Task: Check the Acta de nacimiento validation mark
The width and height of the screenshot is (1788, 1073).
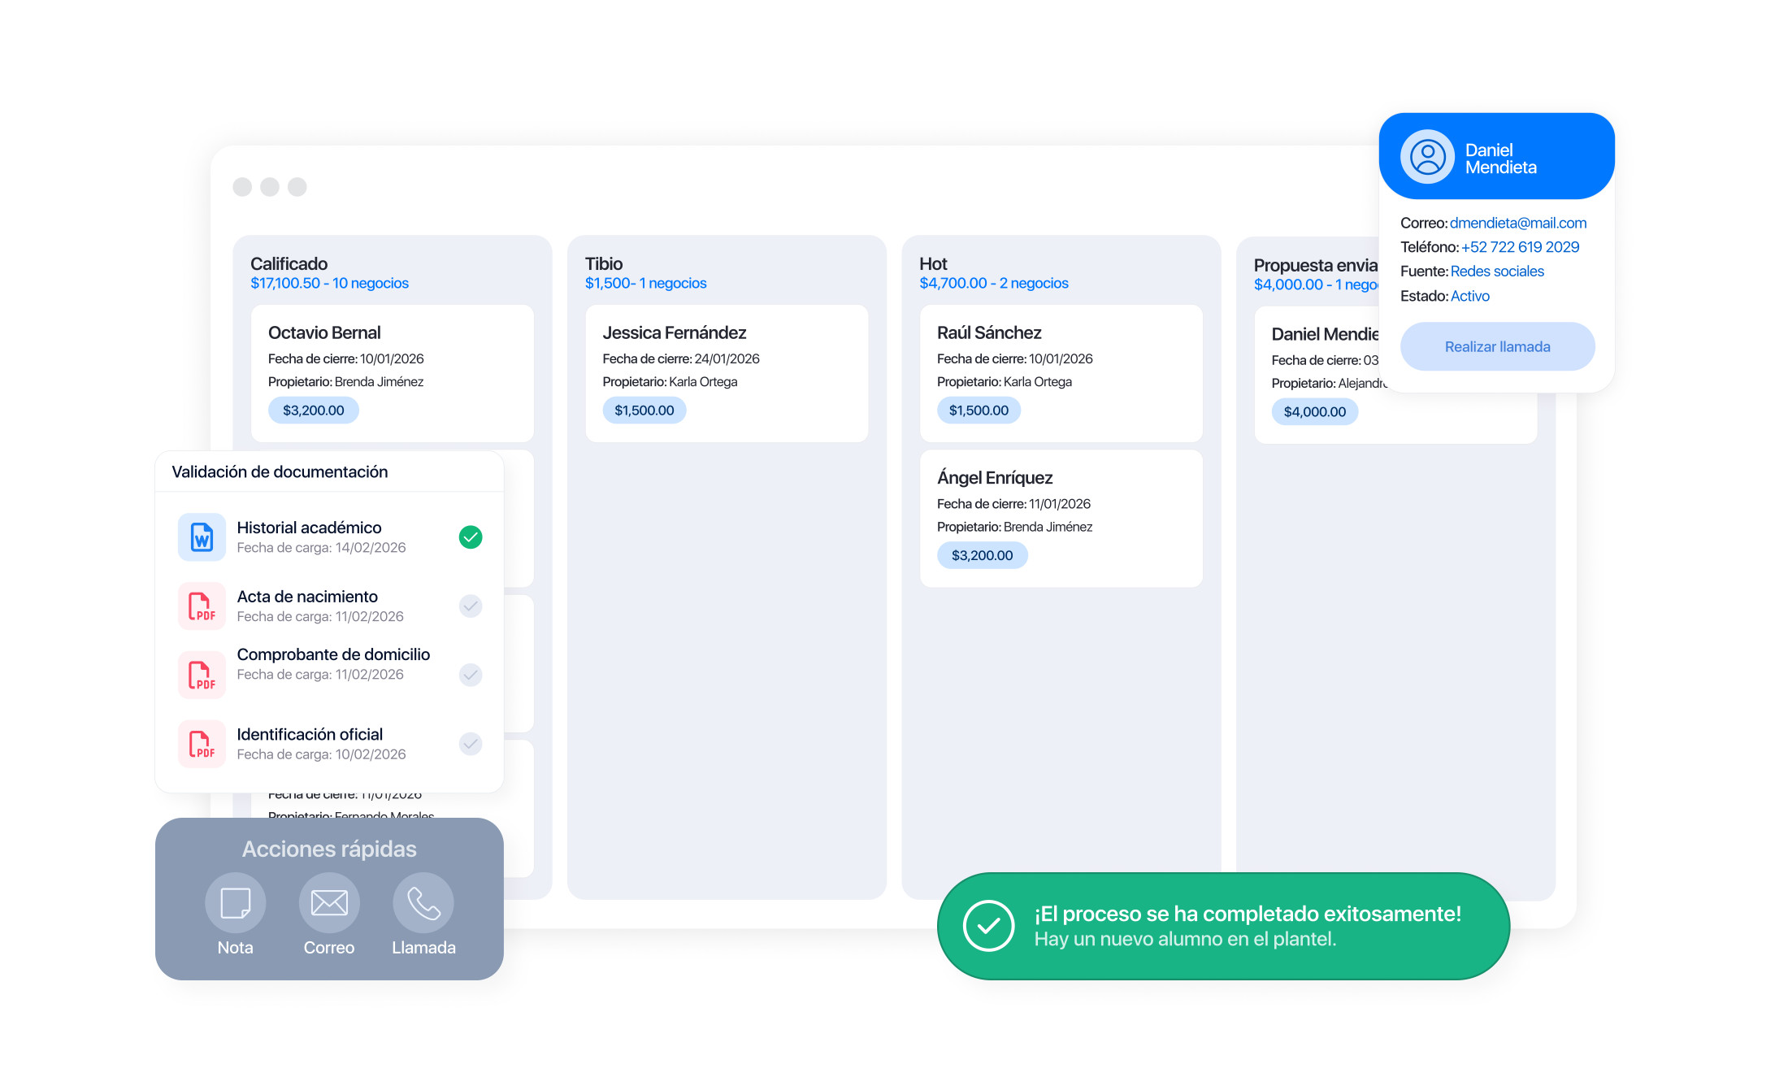Action: coord(471,606)
